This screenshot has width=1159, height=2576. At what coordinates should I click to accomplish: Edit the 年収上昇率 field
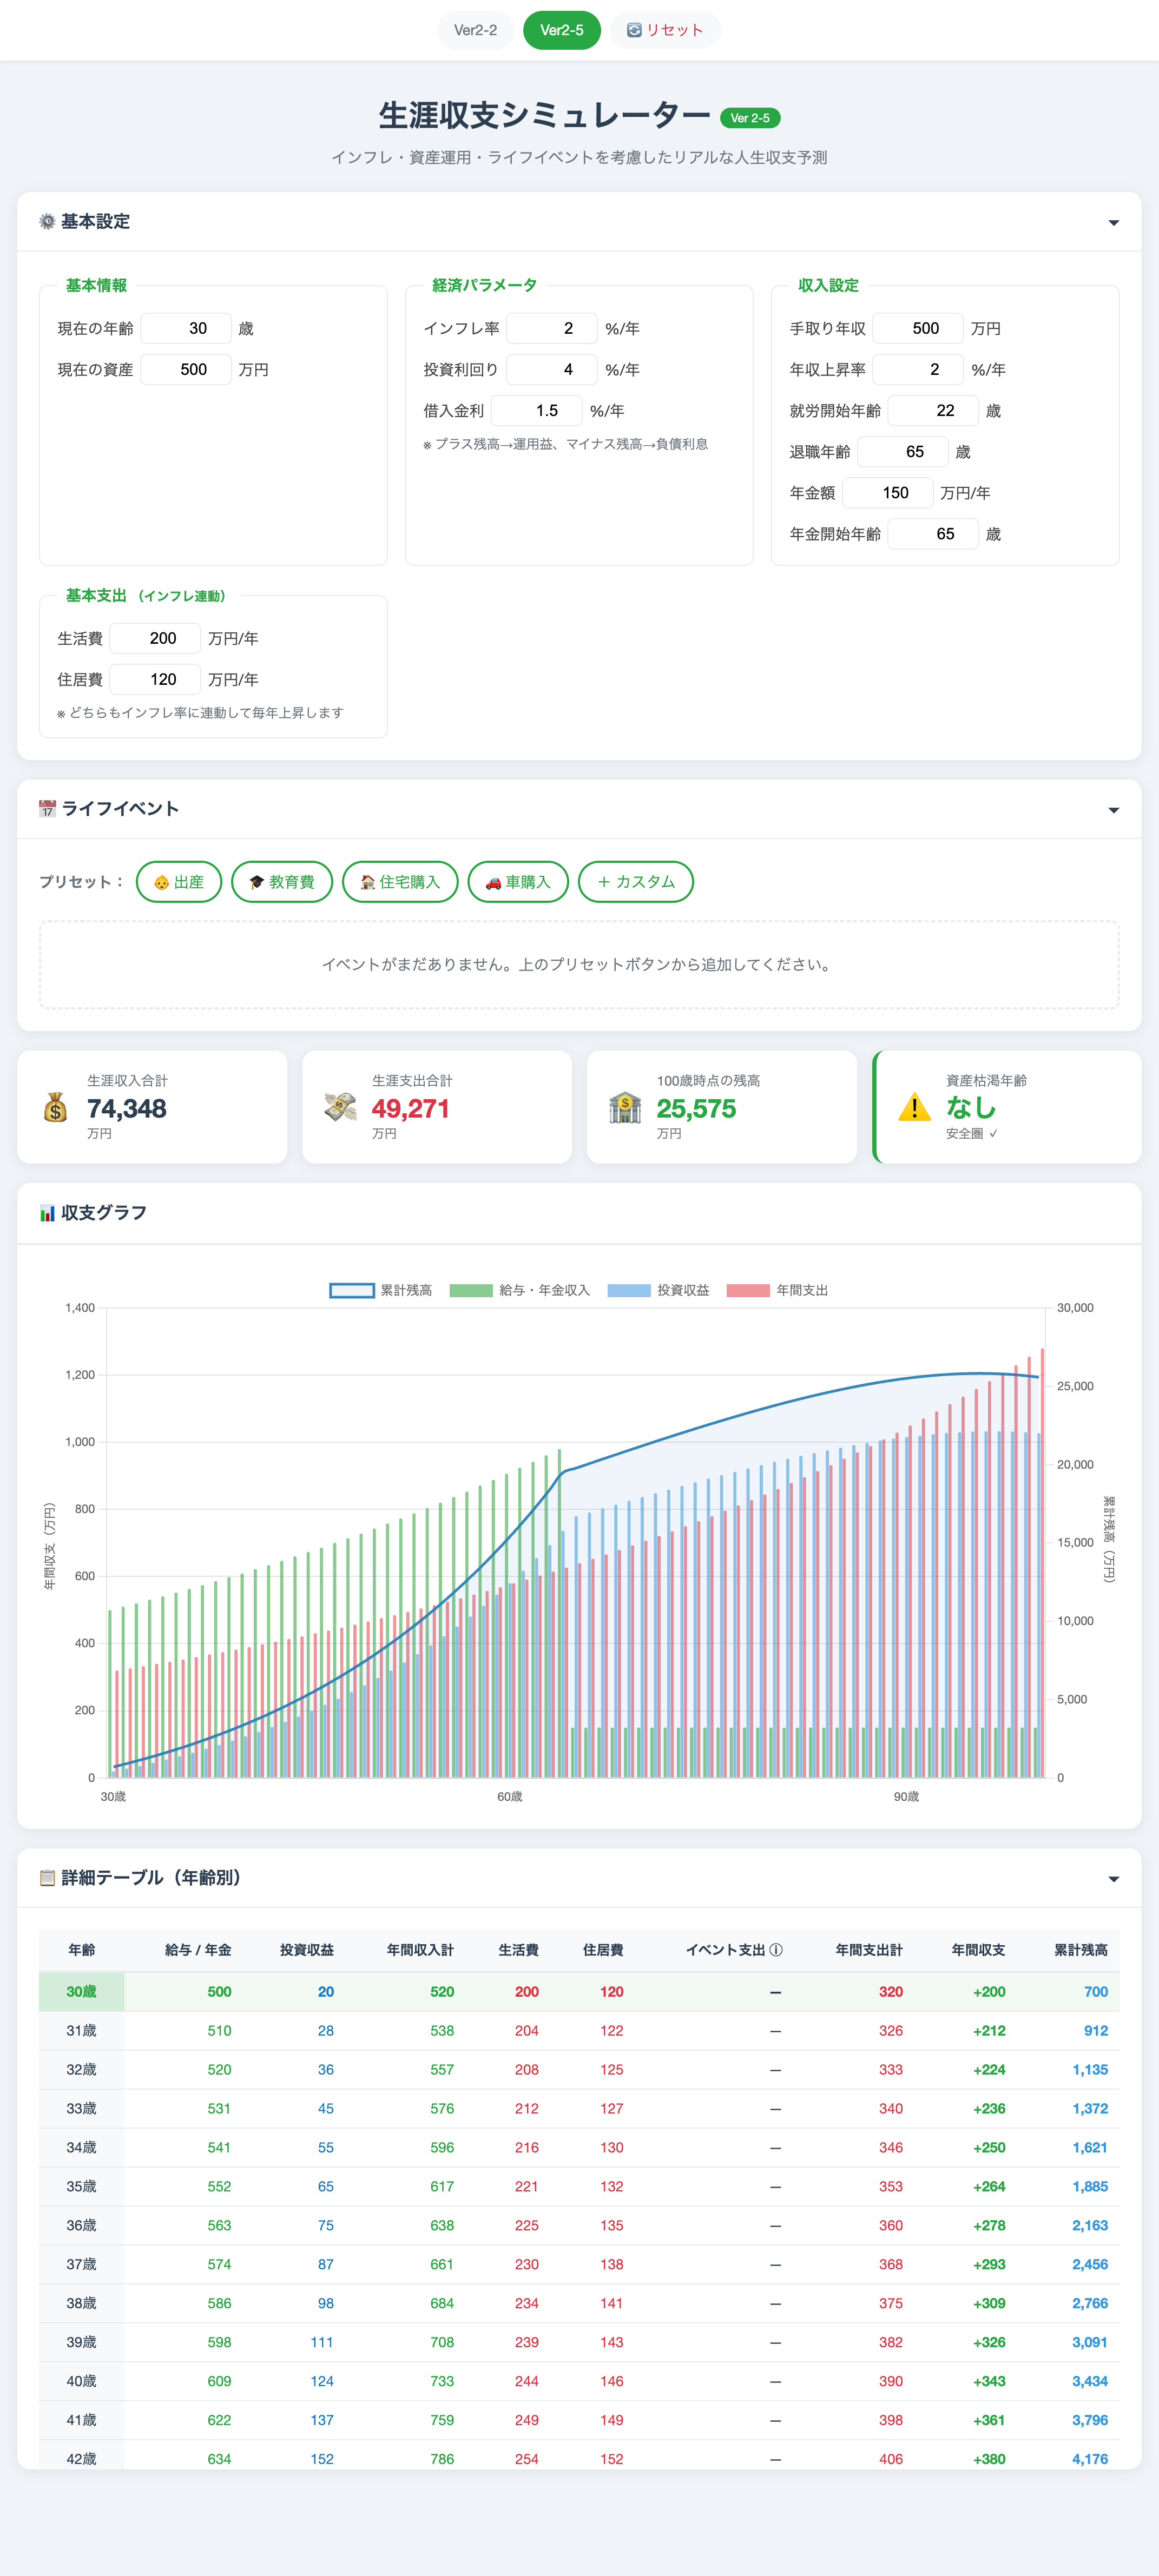(x=918, y=369)
